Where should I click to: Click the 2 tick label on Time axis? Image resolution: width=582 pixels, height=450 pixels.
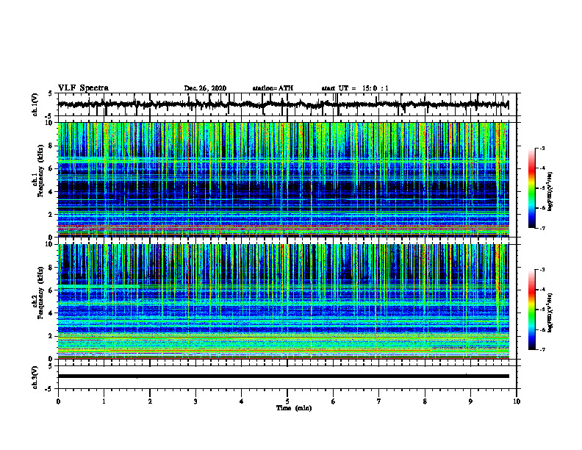(x=150, y=401)
